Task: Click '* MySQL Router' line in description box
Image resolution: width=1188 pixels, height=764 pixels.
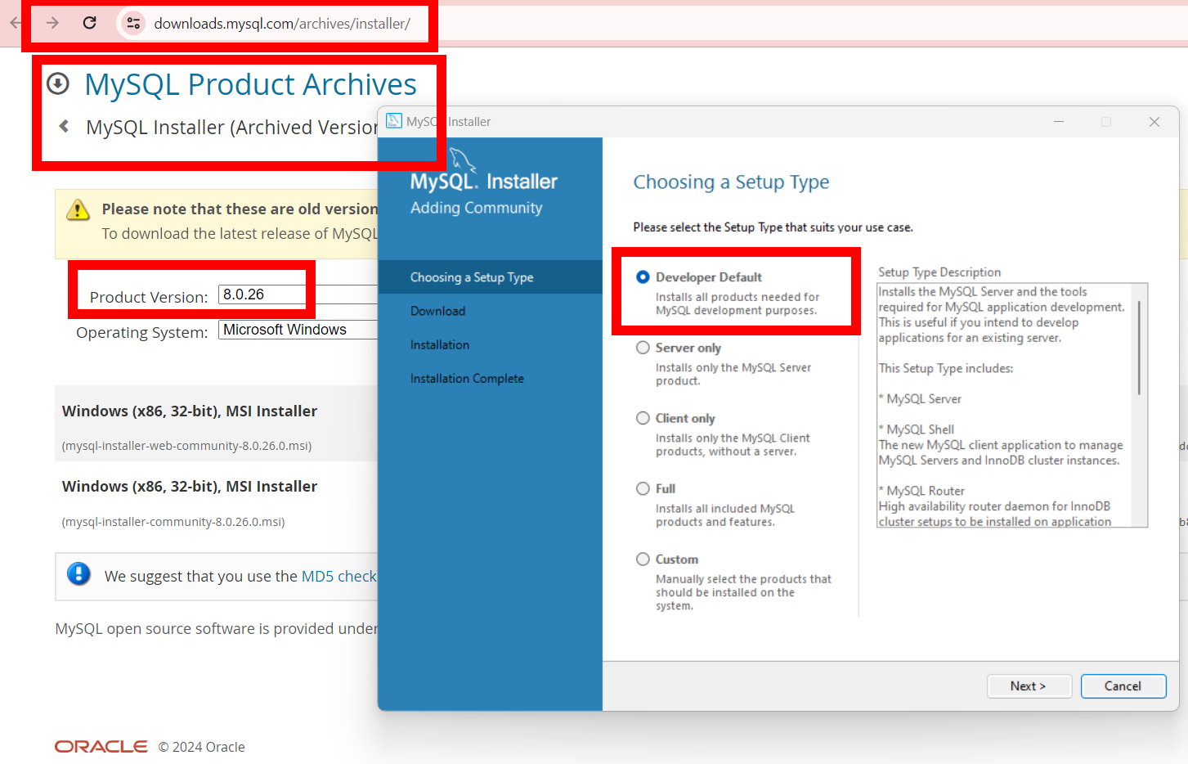Action: (x=921, y=491)
